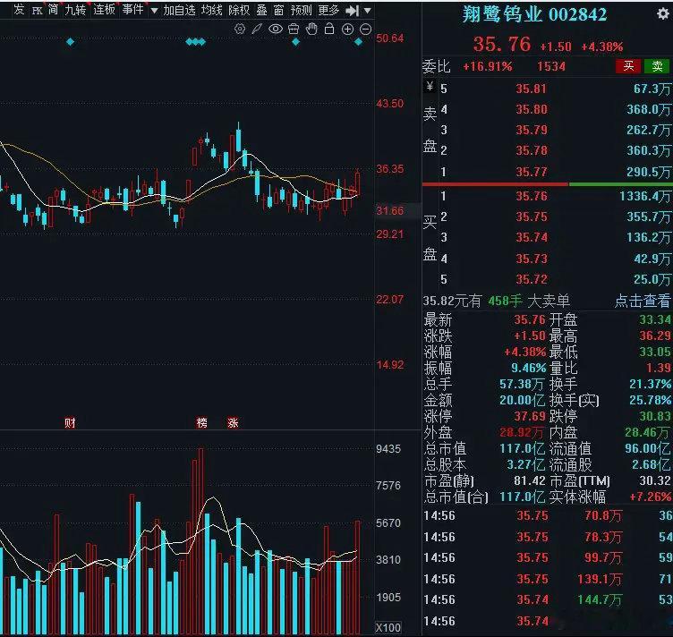Open the 事件 toolbar item
Screen dimensions: 673x637
coord(132,10)
